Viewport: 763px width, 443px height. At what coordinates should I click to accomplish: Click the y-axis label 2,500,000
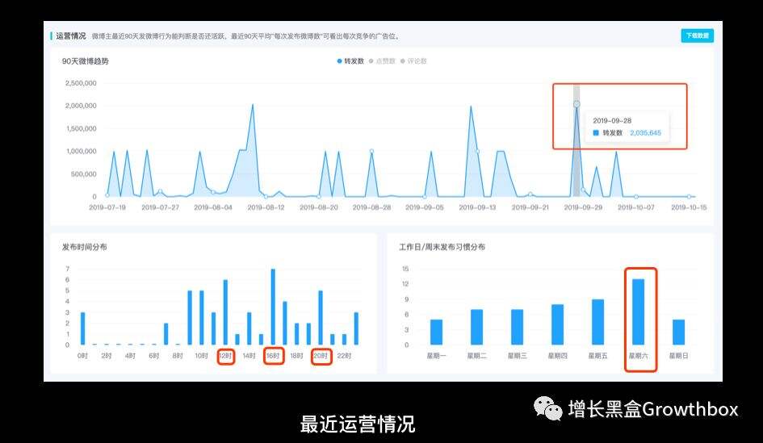[81, 84]
